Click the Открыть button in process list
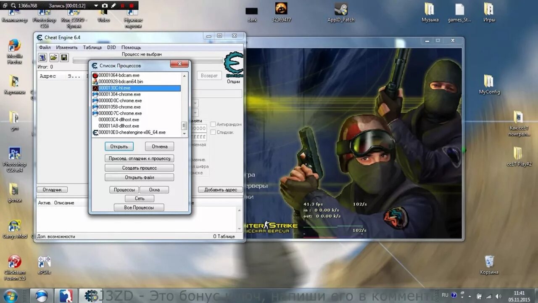Image resolution: width=538 pixels, height=303 pixels. (119, 146)
